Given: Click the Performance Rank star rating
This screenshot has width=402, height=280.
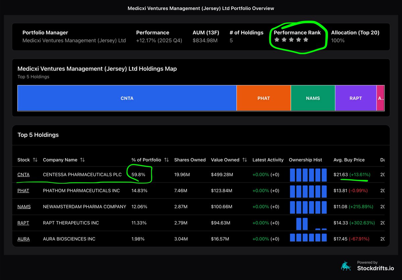Looking at the screenshot, I should (291, 40).
